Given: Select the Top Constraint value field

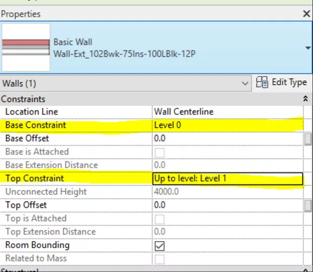Looking at the screenshot, I should (x=227, y=179).
